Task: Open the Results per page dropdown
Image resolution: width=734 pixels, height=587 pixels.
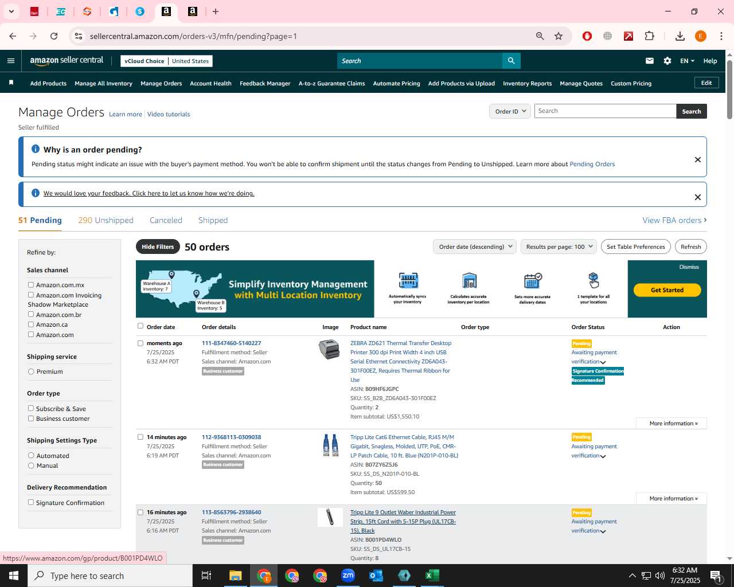Action: [559, 246]
